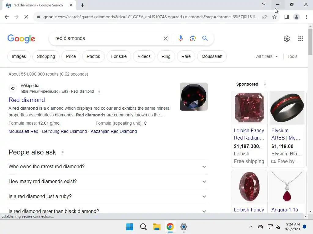Expand 'Is a red diamond just a ruby?'
The height and width of the screenshot is (234, 313).
coord(108,197)
